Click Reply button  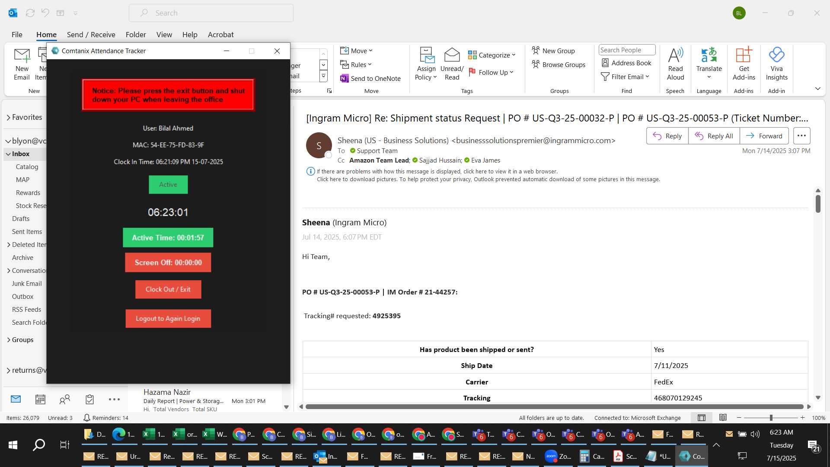(x=667, y=136)
